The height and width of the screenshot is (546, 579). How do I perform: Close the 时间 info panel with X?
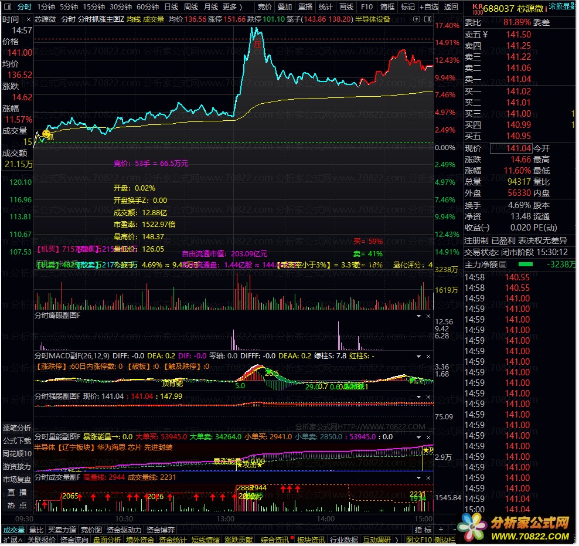(x=28, y=19)
